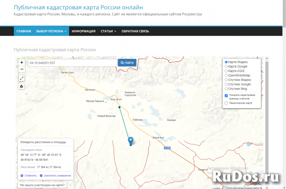Focus the cadastral number search field
Screen dimensions: 286x189
tap(73, 63)
